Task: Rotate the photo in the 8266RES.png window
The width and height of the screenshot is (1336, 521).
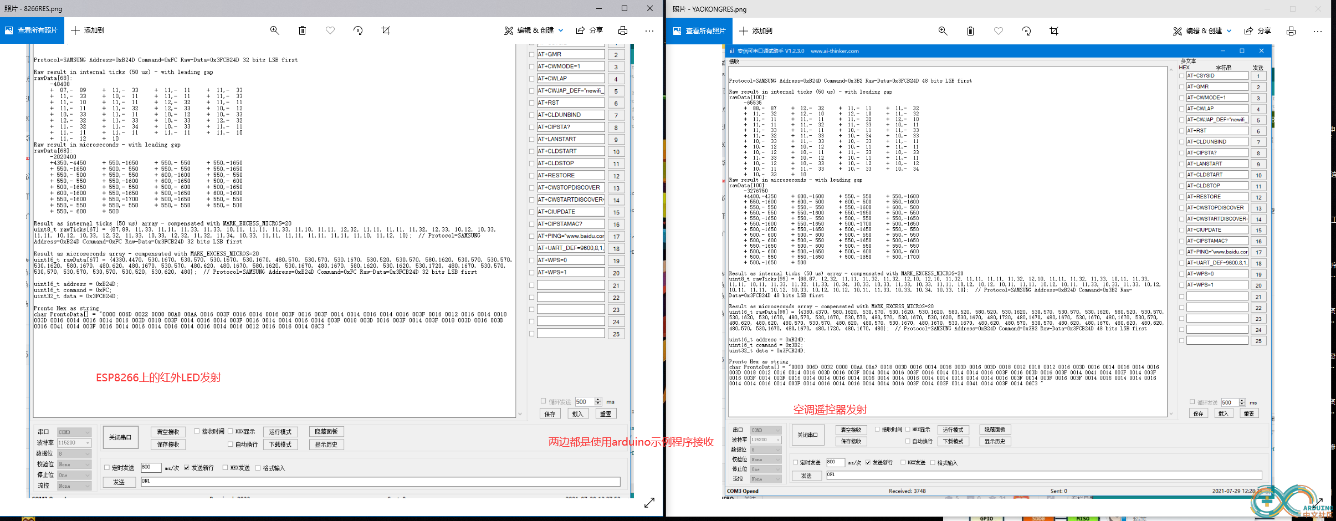Action: 358,30
